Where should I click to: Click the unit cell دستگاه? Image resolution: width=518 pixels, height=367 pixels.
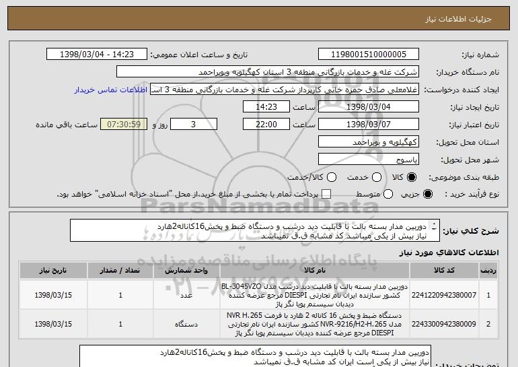(x=186, y=324)
